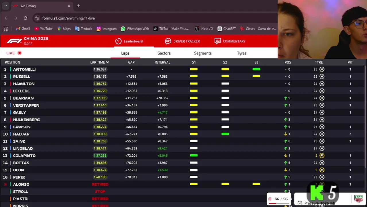Click Colapinto's 1:37.233 lap time
The width and height of the screenshot is (367, 207).
pos(100,156)
